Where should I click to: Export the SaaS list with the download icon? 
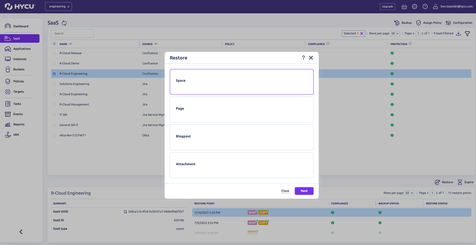point(458,33)
